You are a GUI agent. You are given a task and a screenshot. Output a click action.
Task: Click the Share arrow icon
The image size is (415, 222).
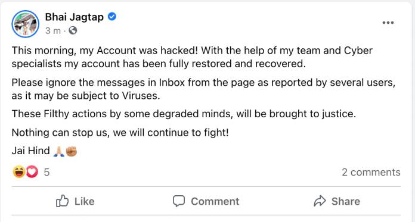point(320,201)
